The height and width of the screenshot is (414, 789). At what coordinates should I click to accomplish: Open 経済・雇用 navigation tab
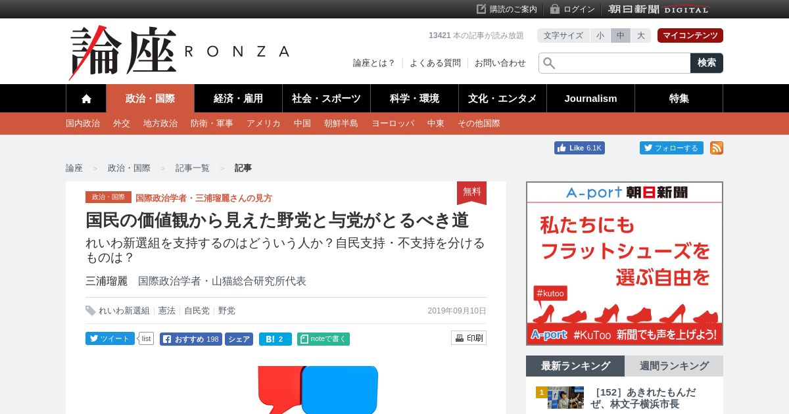point(238,99)
